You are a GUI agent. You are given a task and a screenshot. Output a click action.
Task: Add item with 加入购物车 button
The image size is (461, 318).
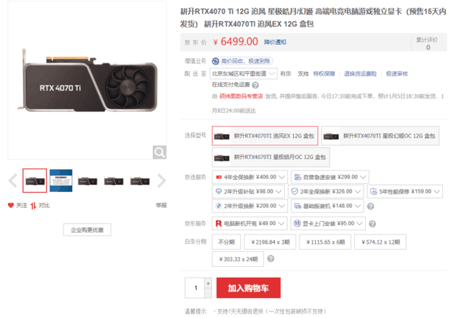[248, 288]
